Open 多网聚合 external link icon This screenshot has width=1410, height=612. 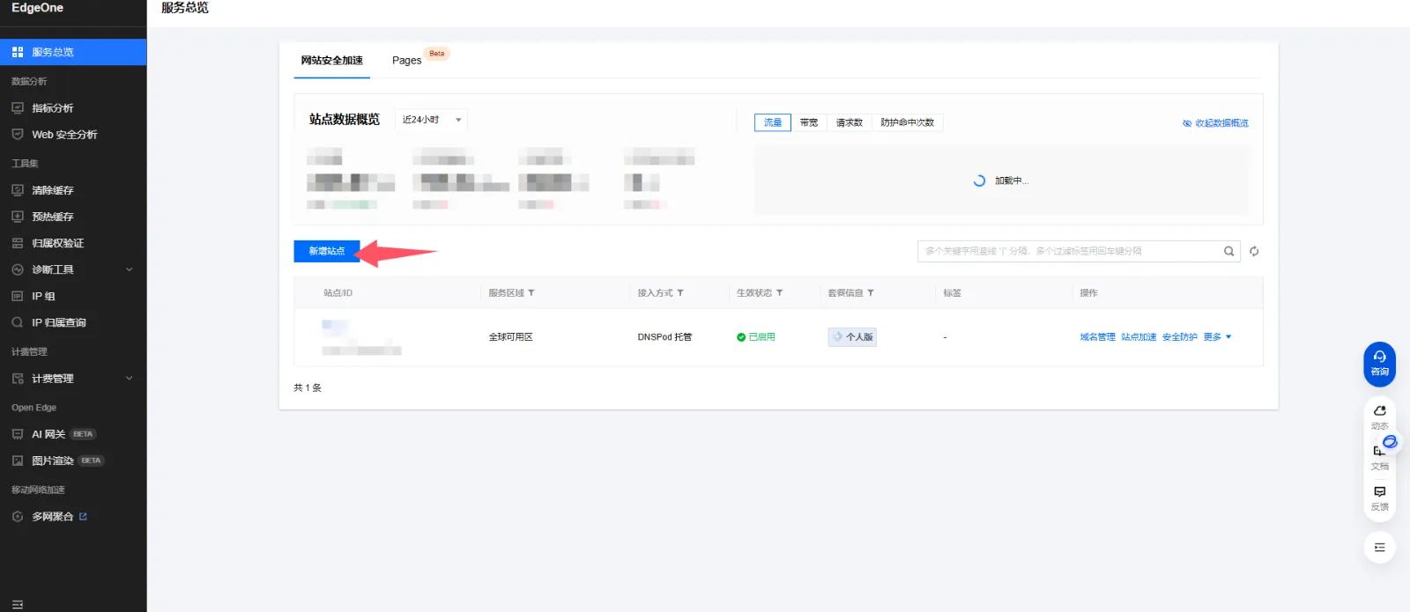[x=83, y=517]
